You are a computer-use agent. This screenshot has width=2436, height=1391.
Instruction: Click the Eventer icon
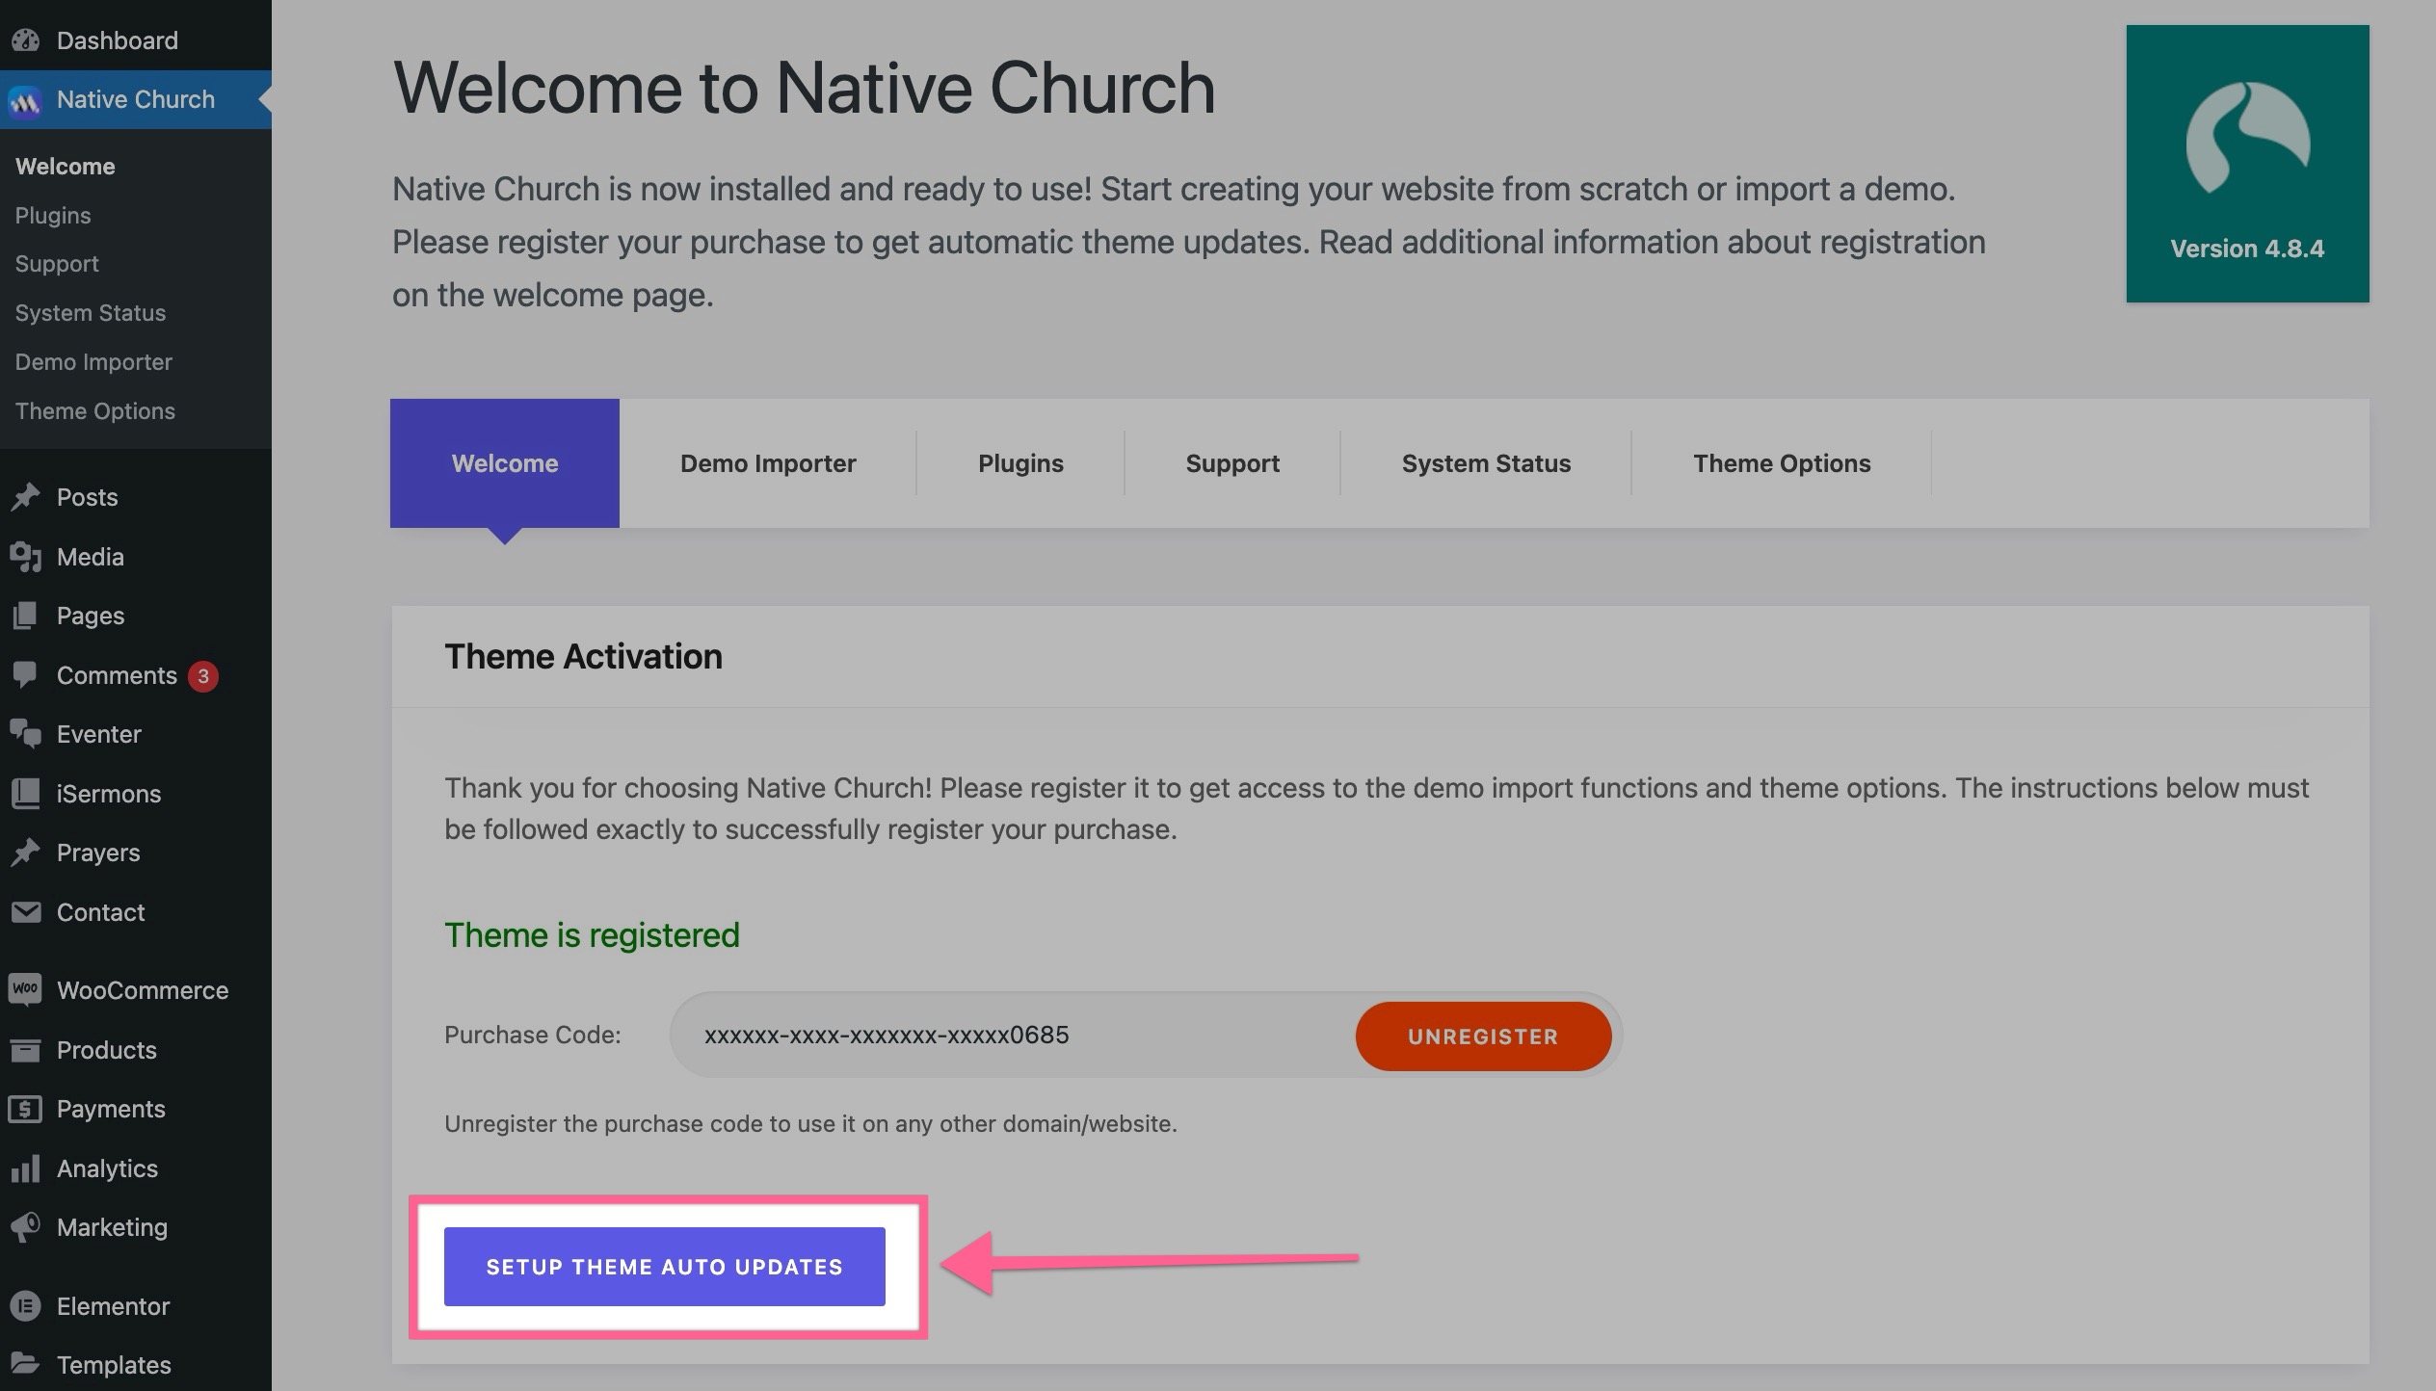(26, 734)
